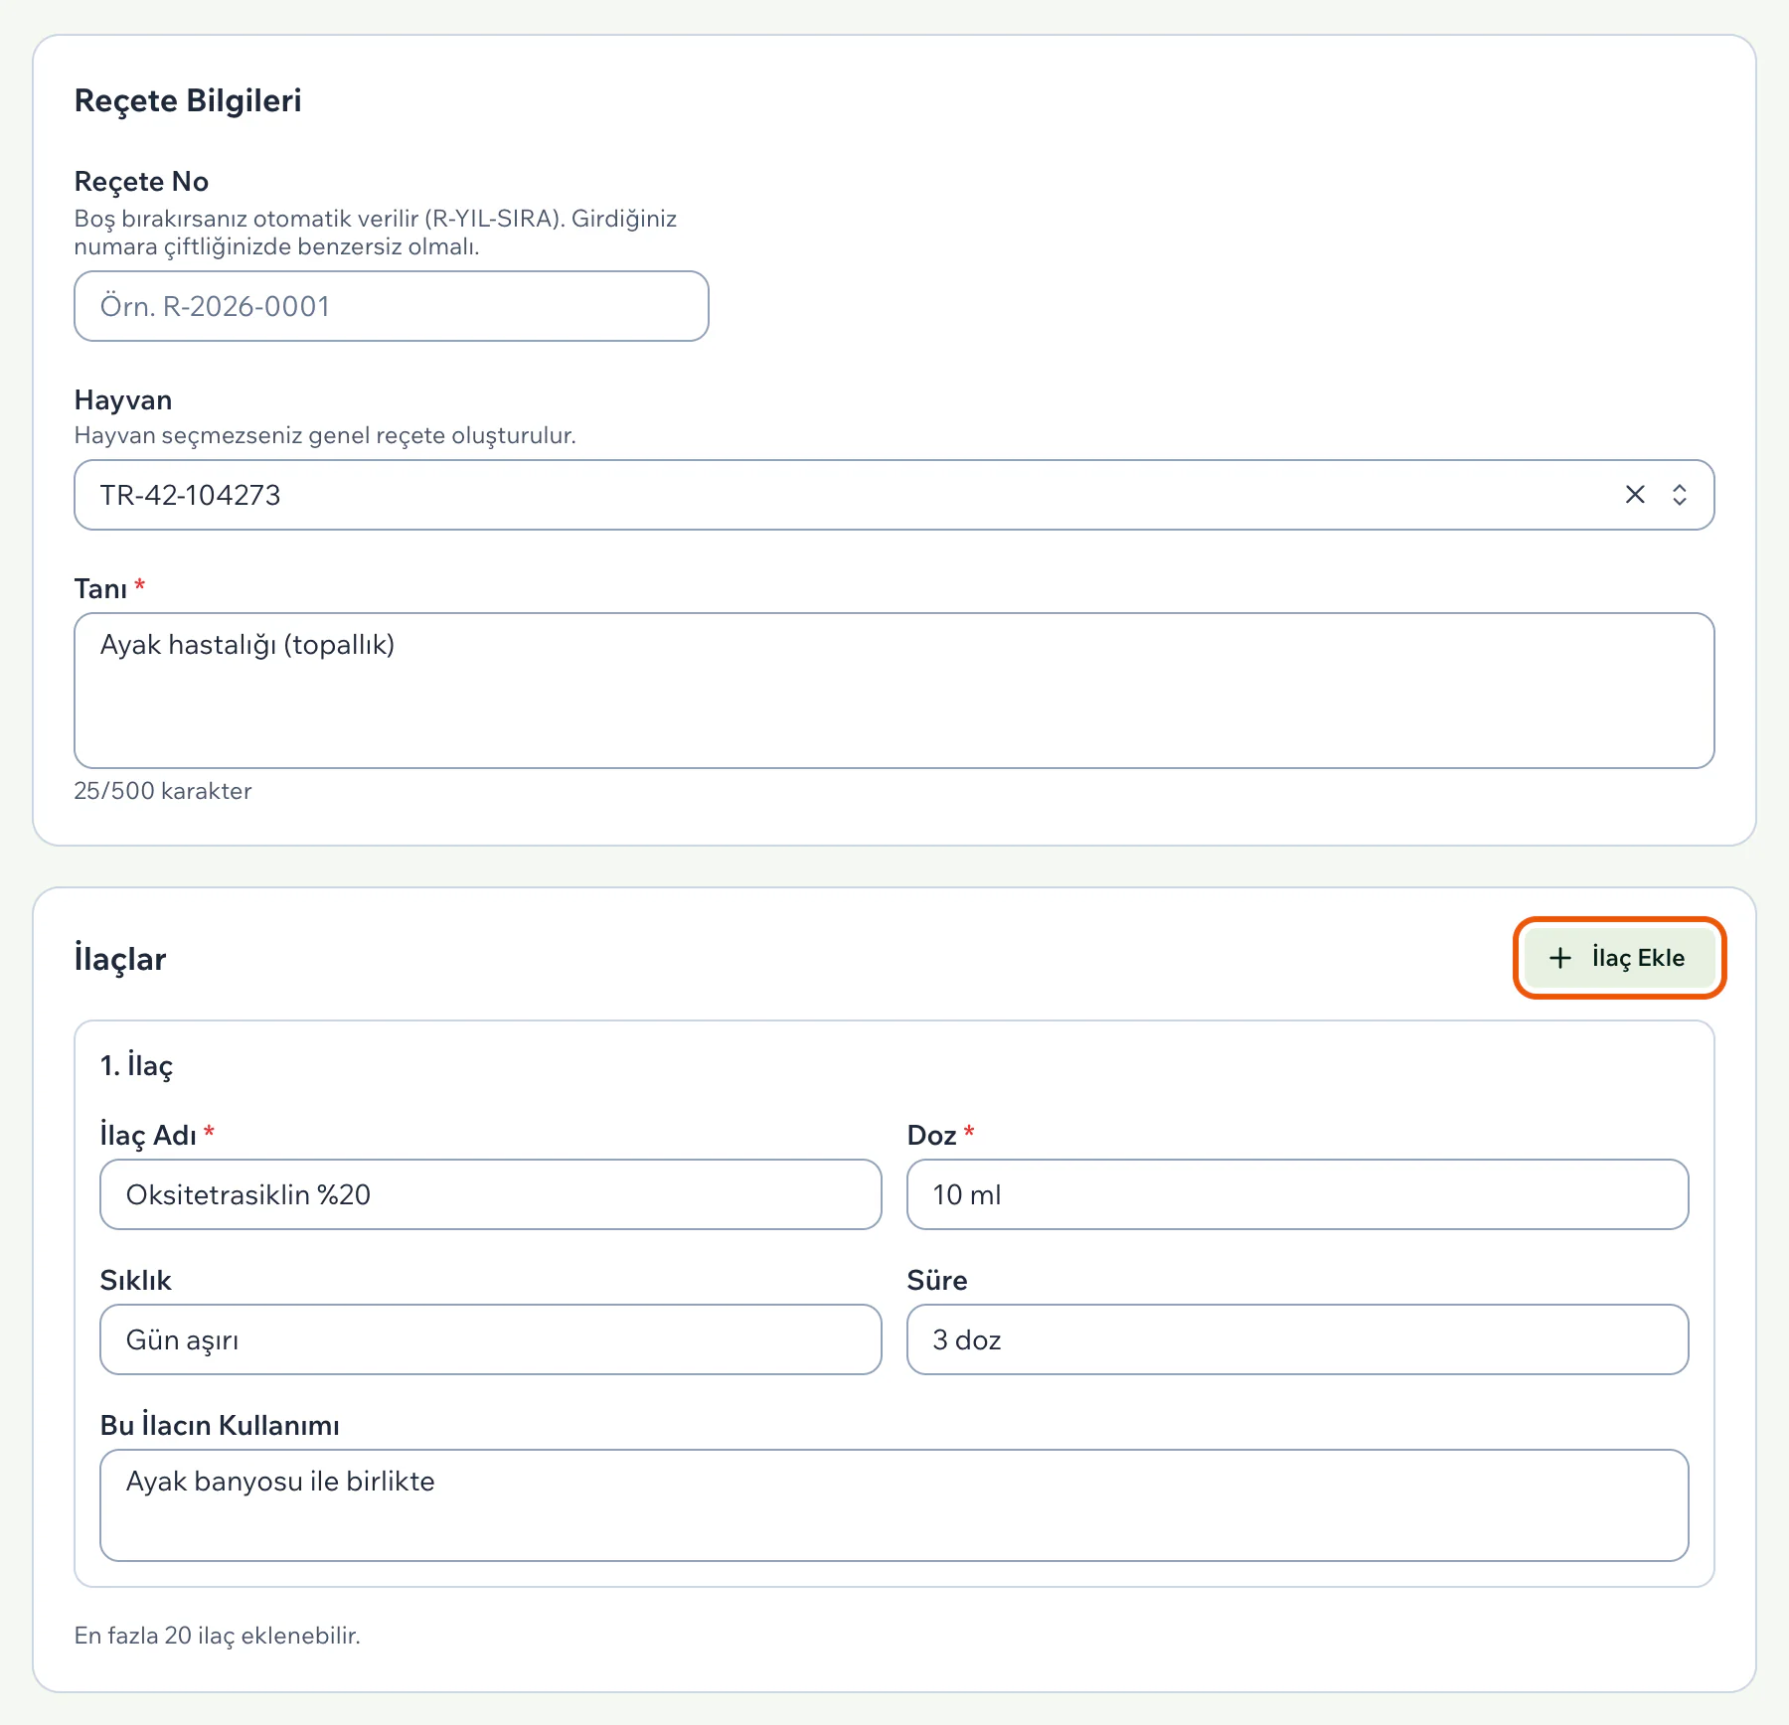Expand the Hayvan dropdown chevrons
The width and height of the screenshot is (1789, 1725).
pos(1680,494)
